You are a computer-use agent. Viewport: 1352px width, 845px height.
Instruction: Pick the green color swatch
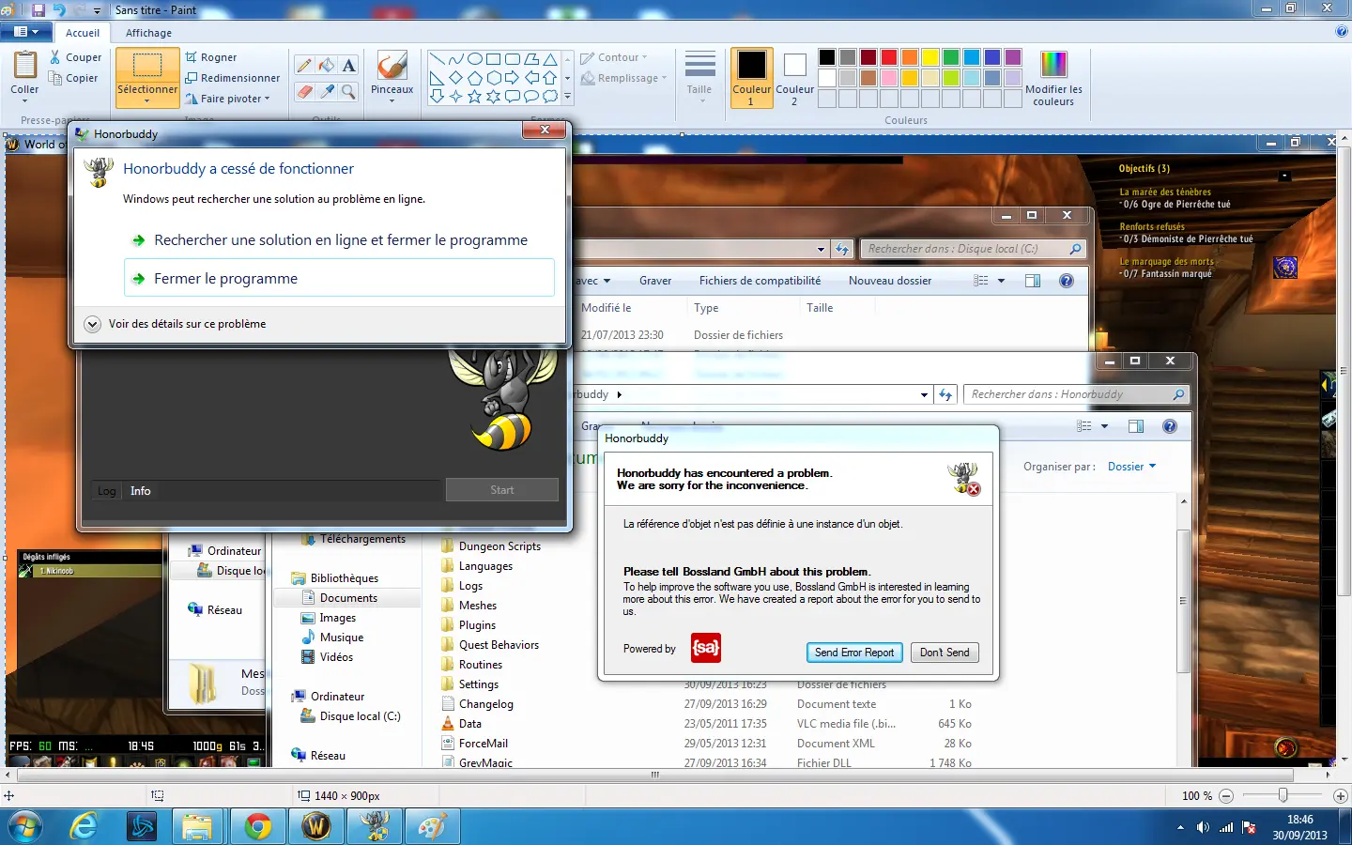[951, 57]
